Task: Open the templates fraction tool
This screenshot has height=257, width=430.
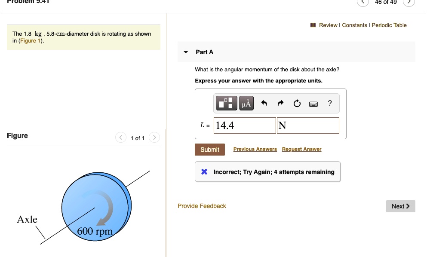Action: point(226,103)
